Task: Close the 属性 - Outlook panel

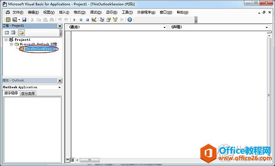Action: [60, 80]
